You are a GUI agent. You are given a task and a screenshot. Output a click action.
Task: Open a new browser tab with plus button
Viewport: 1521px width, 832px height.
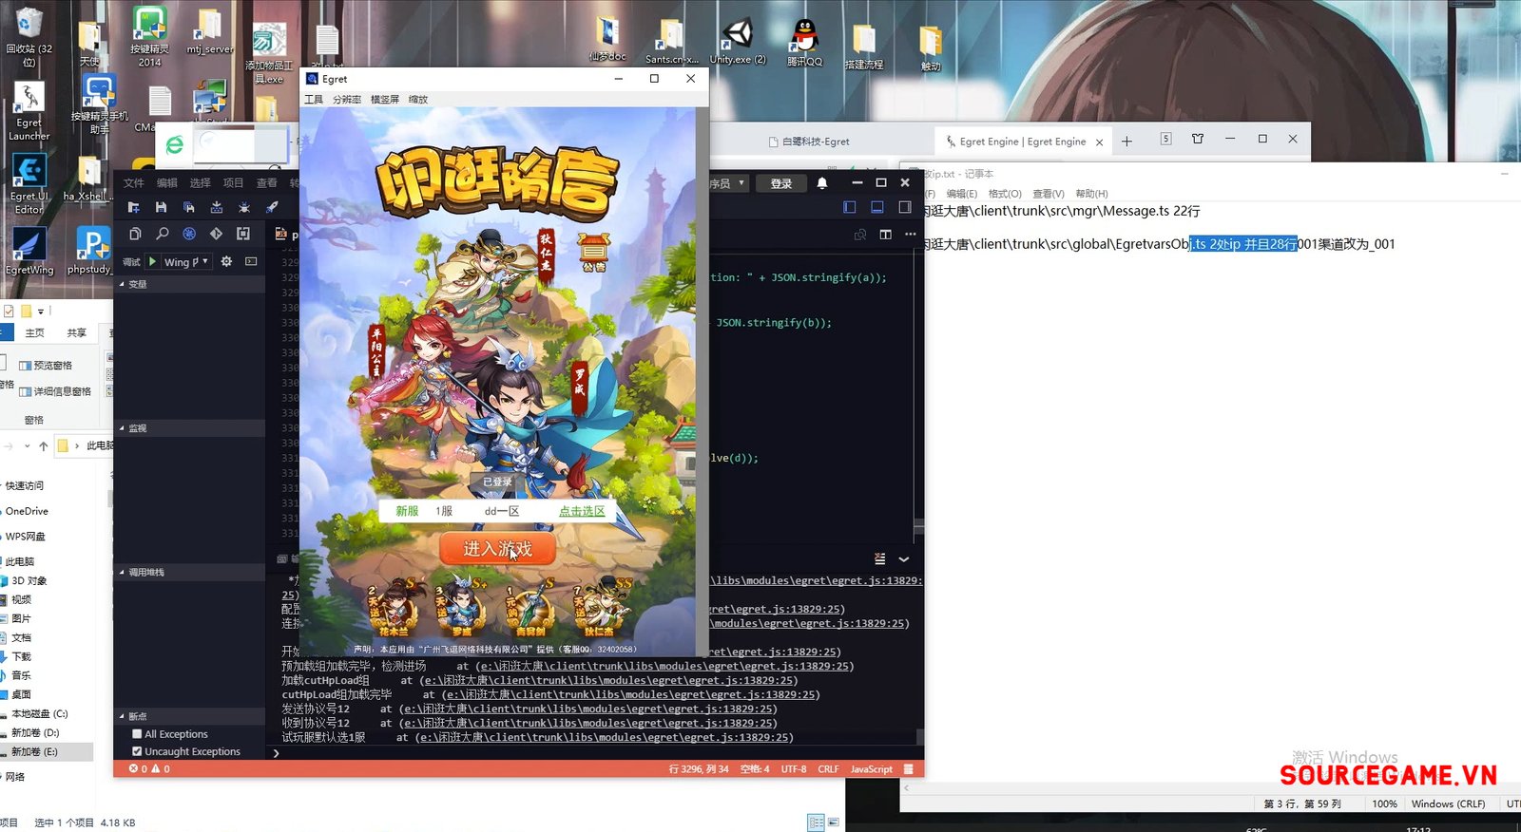tap(1126, 142)
